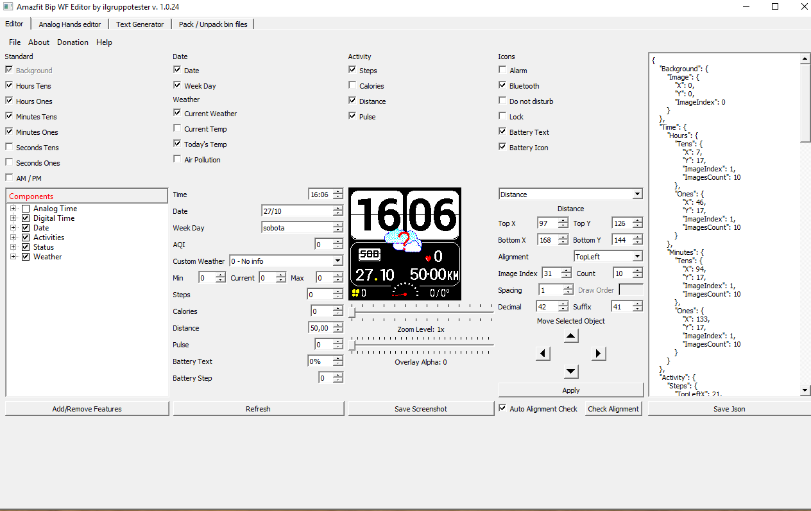Screen dimensions: 811x511
Task: Click the up arrow move button
Action: pos(571,336)
